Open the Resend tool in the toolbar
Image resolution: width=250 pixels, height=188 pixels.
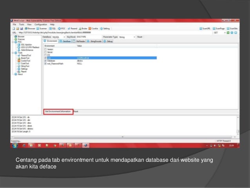pyautogui.click(x=72, y=29)
